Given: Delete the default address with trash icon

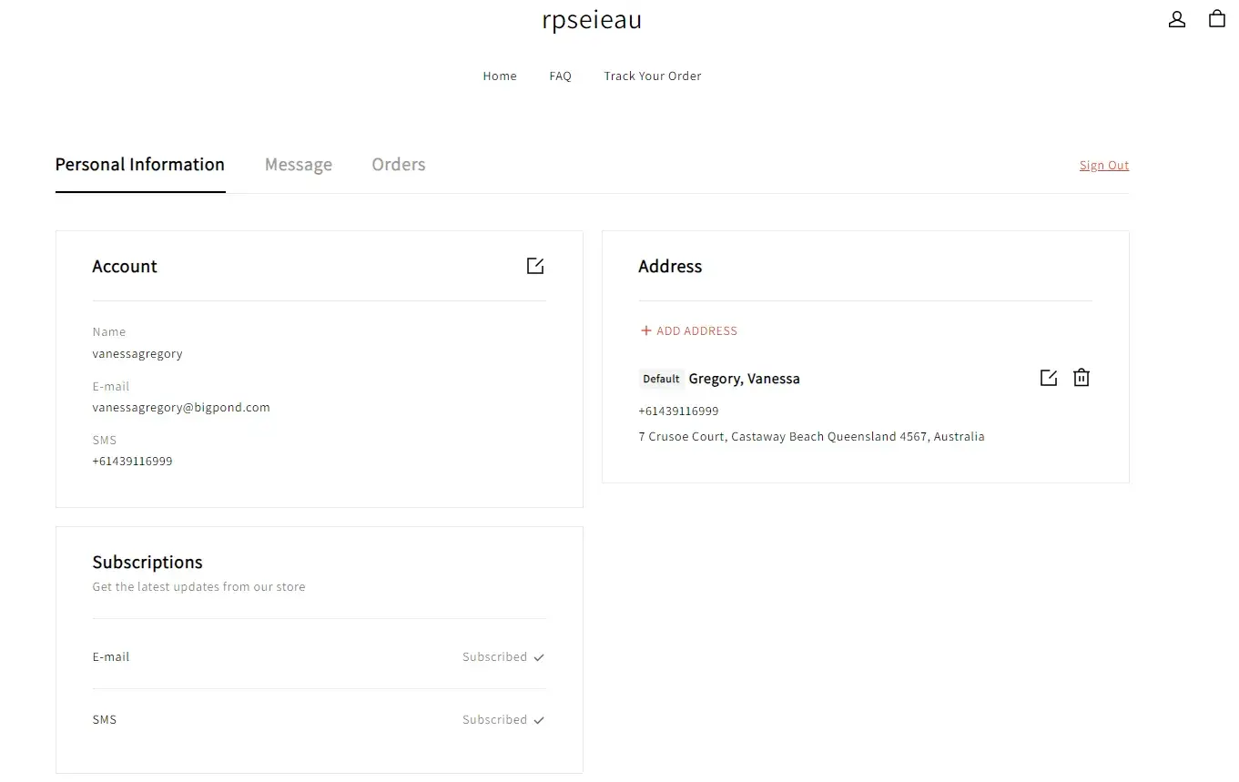Looking at the screenshot, I should (x=1081, y=378).
